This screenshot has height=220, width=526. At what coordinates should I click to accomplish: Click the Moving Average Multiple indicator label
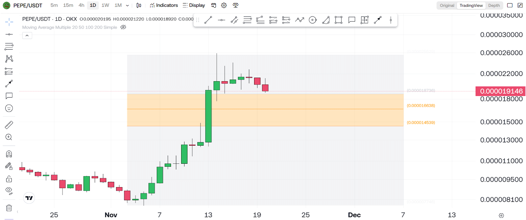coord(70,27)
